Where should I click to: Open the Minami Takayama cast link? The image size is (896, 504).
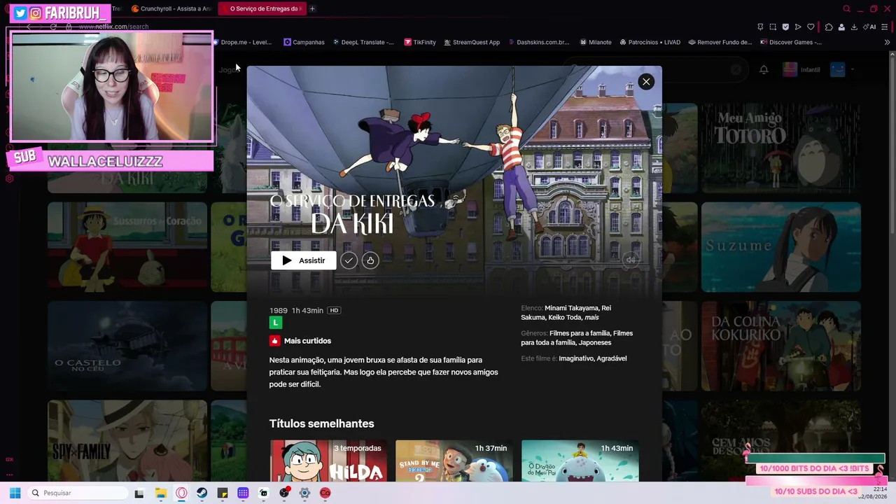(572, 308)
